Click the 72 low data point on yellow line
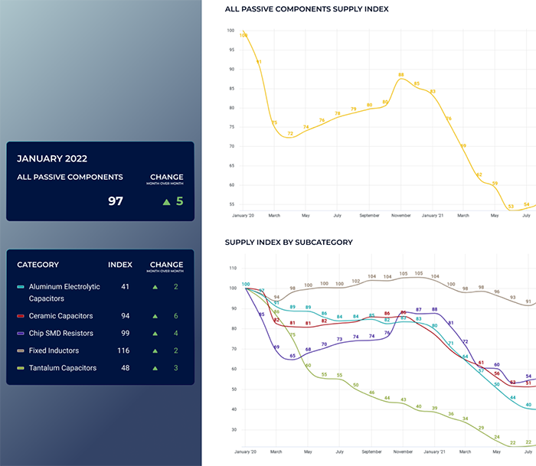This screenshot has height=466, width=536. click(290, 134)
